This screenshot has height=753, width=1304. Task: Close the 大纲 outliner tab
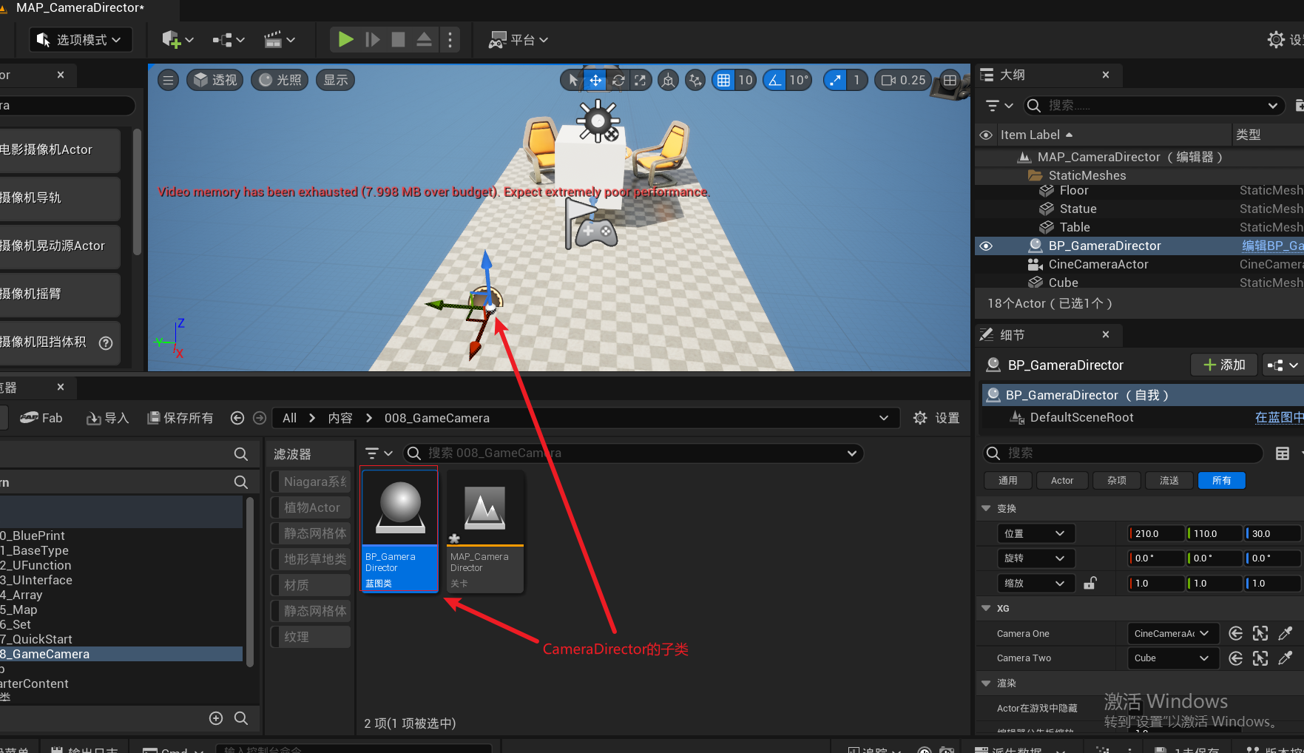click(x=1105, y=75)
